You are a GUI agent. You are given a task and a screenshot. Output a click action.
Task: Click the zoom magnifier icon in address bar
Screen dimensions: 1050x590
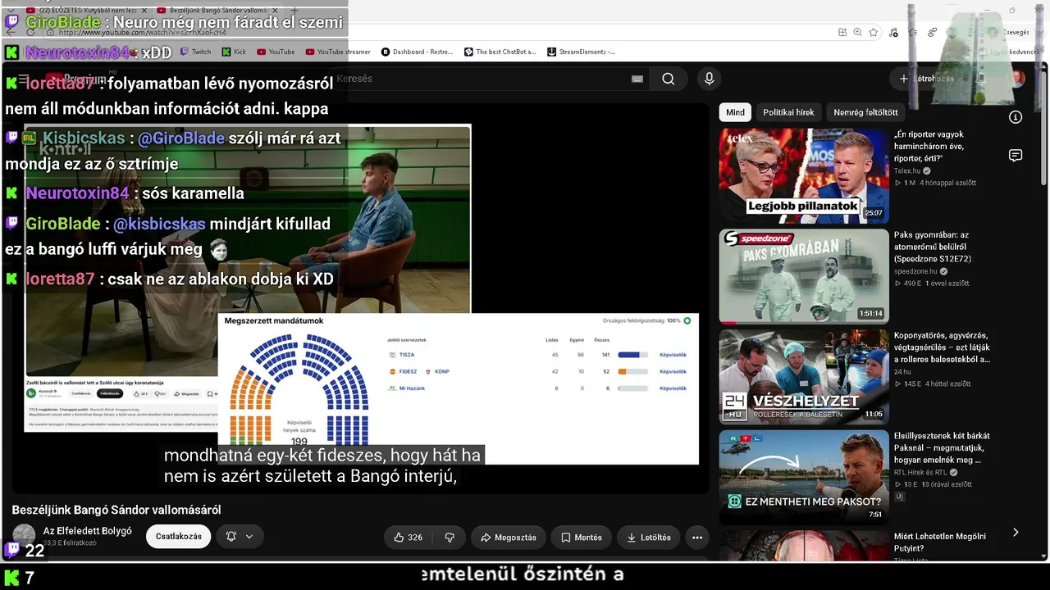[858, 33]
